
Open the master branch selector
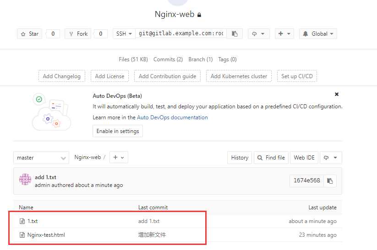click(x=41, y=158)
